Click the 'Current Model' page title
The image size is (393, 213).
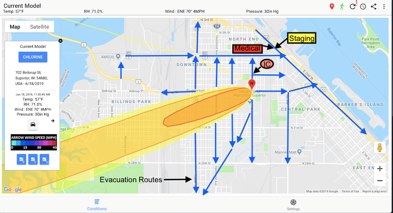tap(22, 6)
